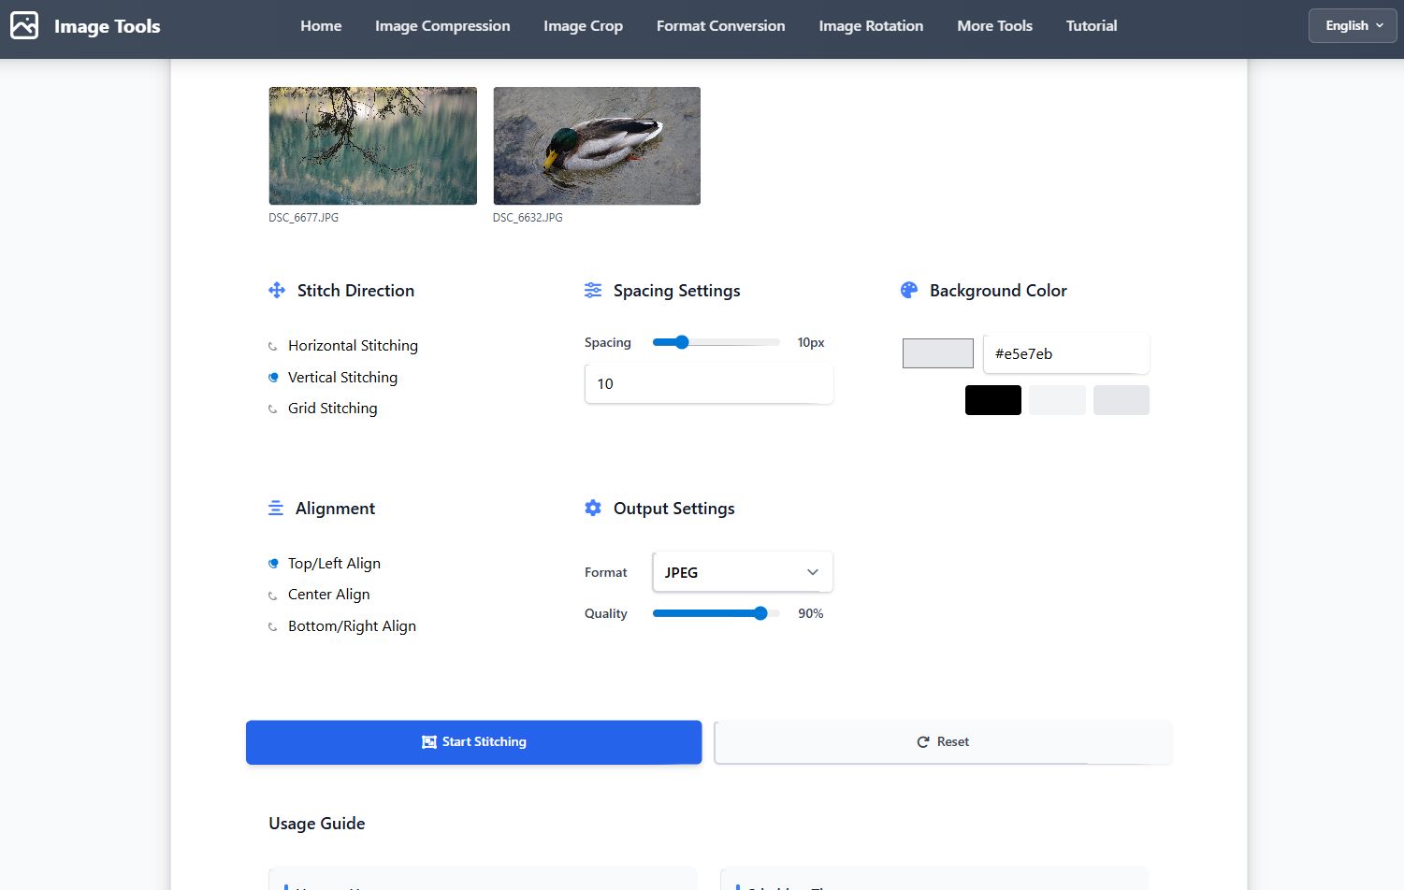Click the Usage Guide heading

pos(317,824)
